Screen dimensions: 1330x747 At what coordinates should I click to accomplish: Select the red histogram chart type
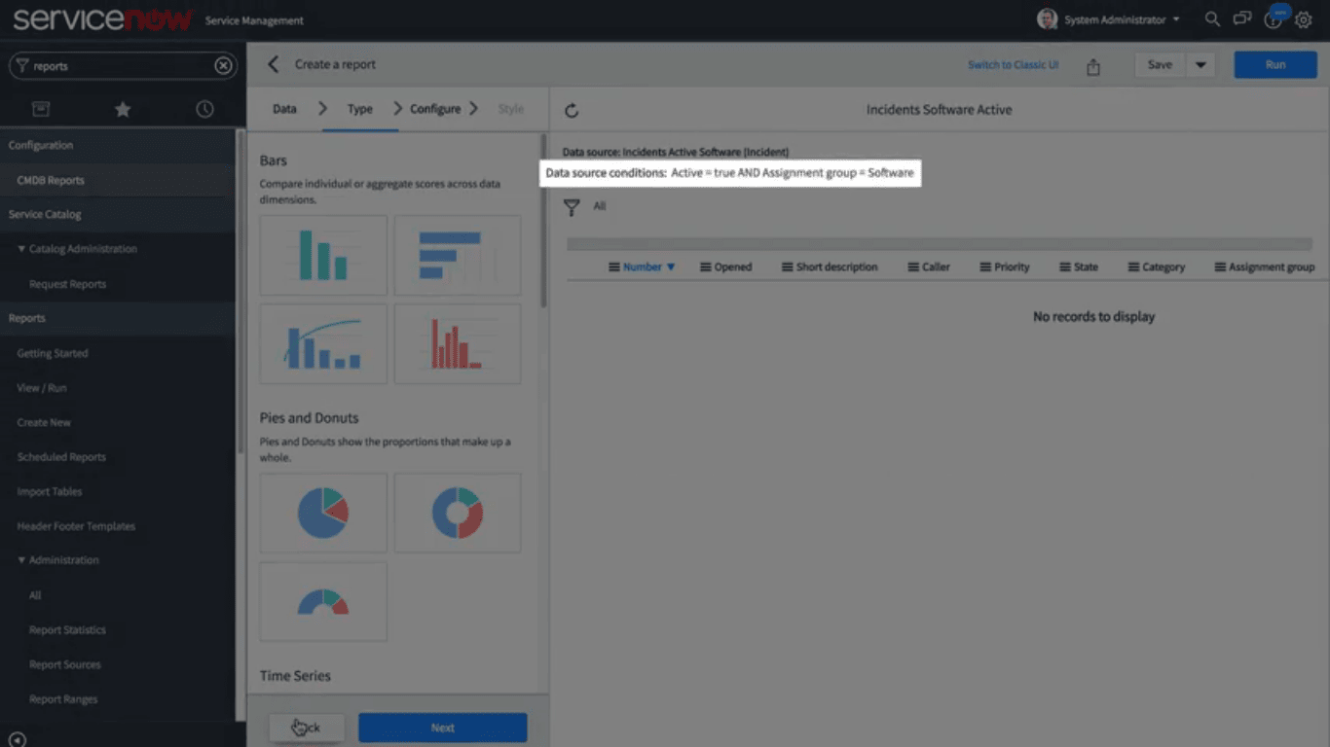click(x=458, y=344)
